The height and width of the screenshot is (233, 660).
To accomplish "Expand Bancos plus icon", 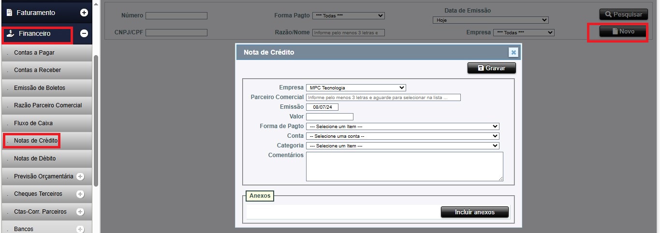I will tap(80, 229).
